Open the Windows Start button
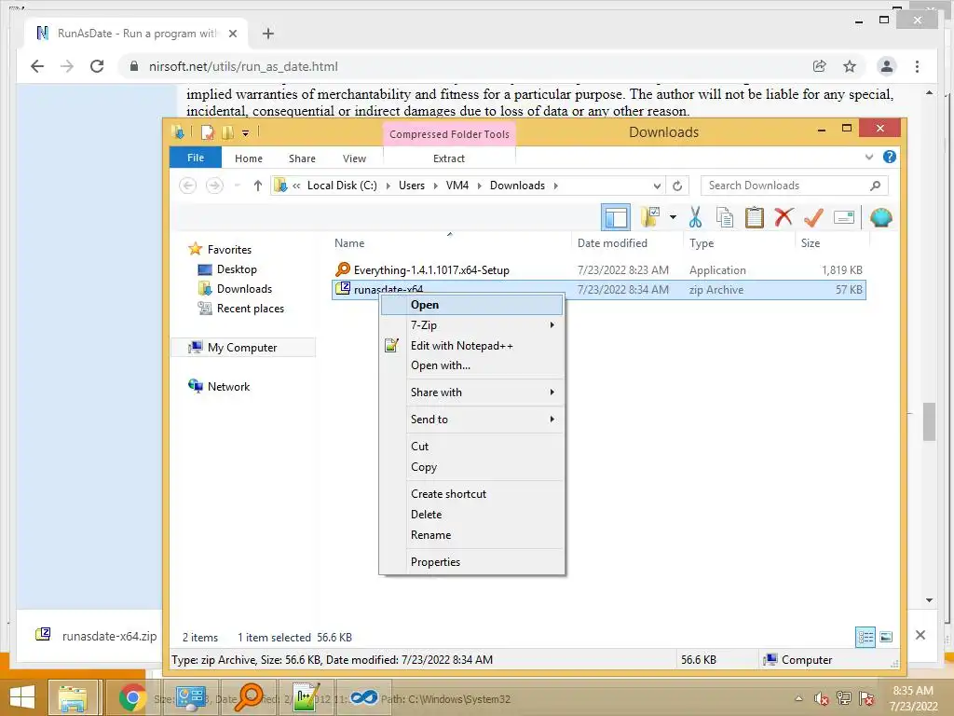Image resolution: width=954 pixels, height=716 pixels. coord(22,697)
